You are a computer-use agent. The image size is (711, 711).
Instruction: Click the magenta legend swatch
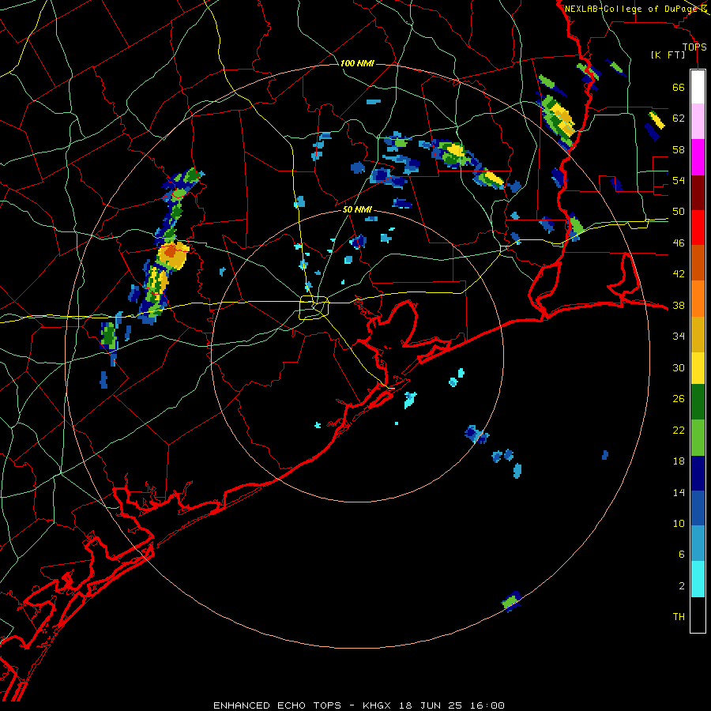click(x=698, y=157)
